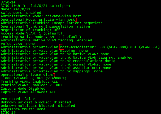The width and height of the screenshot is (161, 114).
Task: Click the 'Operational Mode: private-vlan host' line
Action: [38, 19]
